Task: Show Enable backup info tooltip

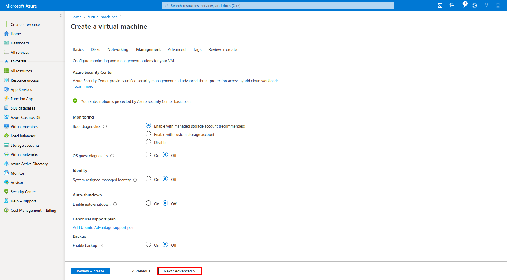Action: [x=101, y=245]
